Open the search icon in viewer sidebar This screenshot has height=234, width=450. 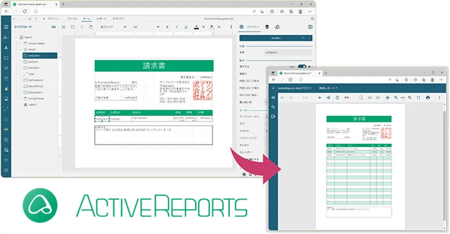click(273, 107)
